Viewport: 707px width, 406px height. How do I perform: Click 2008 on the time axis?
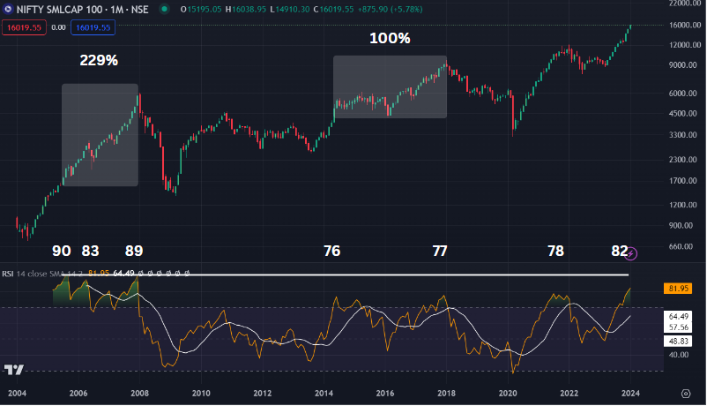140,394
